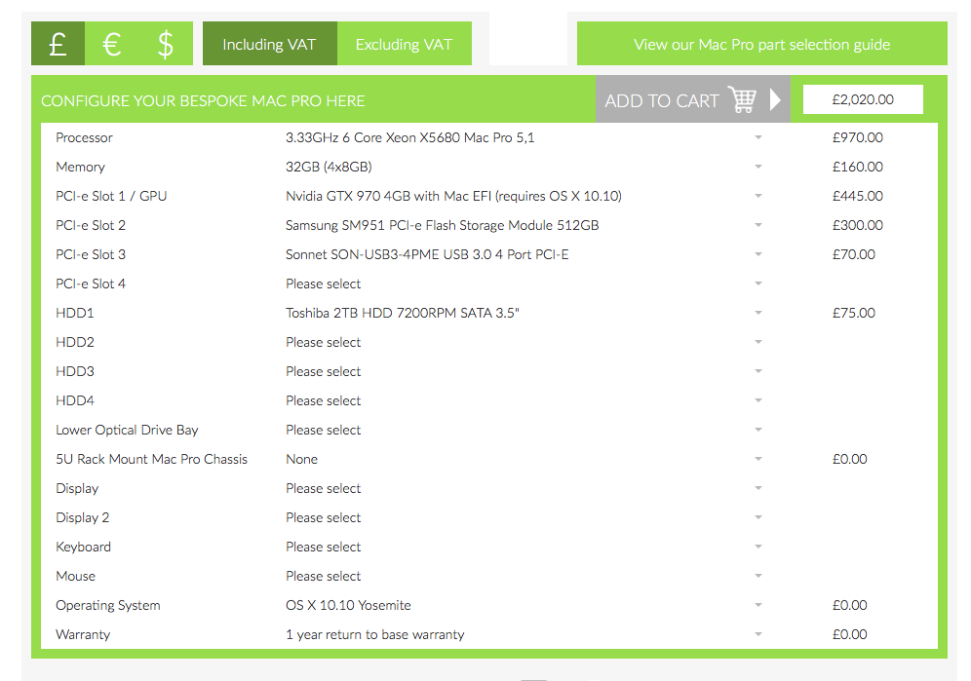This screenshot has height=681, width=971.
Task: Select the pound sterling currency
Action: click(x=58, y=43)
